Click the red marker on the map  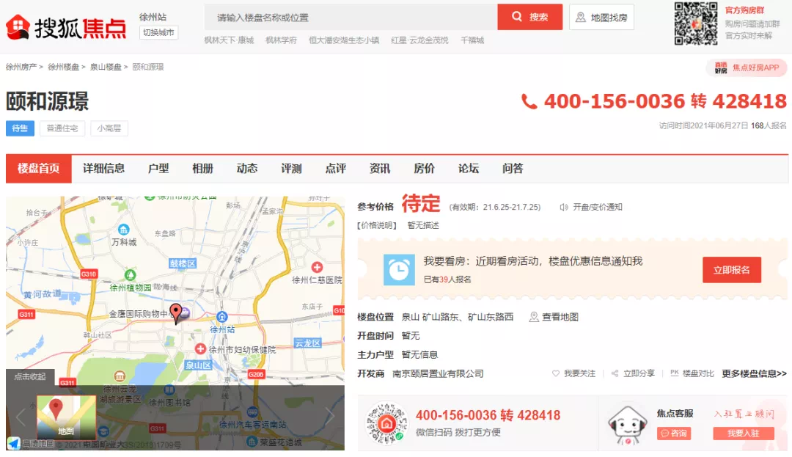coord(176,313)
